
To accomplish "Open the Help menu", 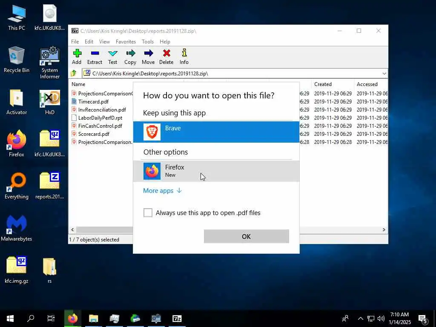I will coord(165,42).
